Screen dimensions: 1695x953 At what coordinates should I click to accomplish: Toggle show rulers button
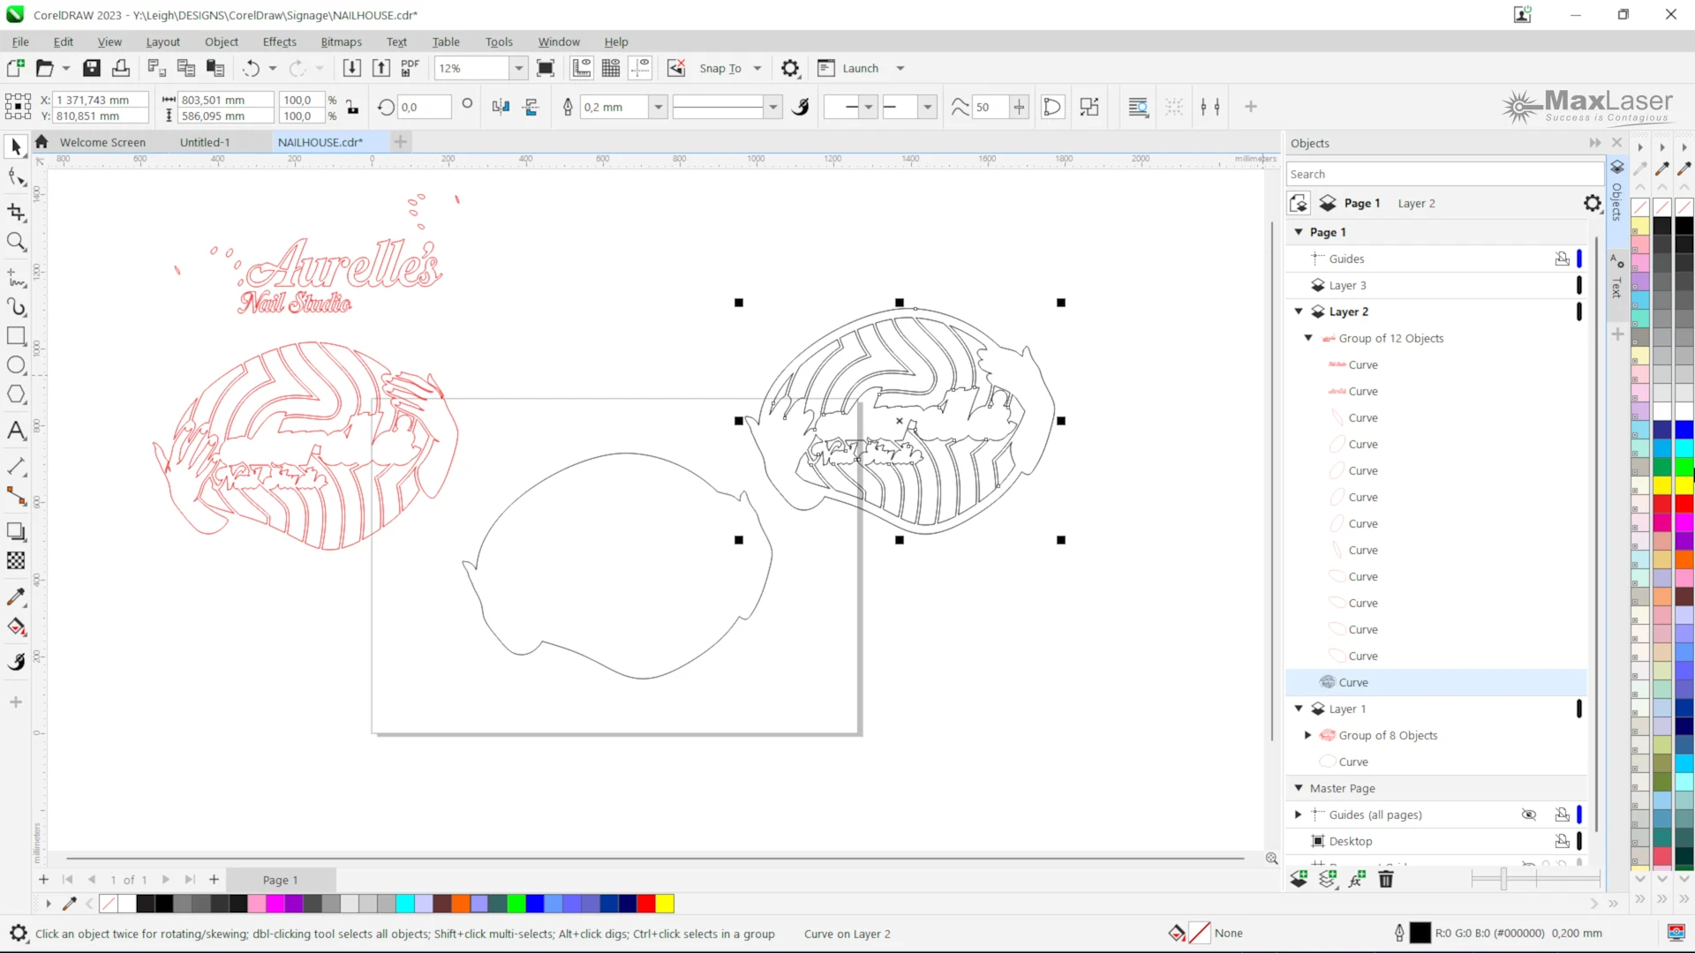(x=582, y=68)
